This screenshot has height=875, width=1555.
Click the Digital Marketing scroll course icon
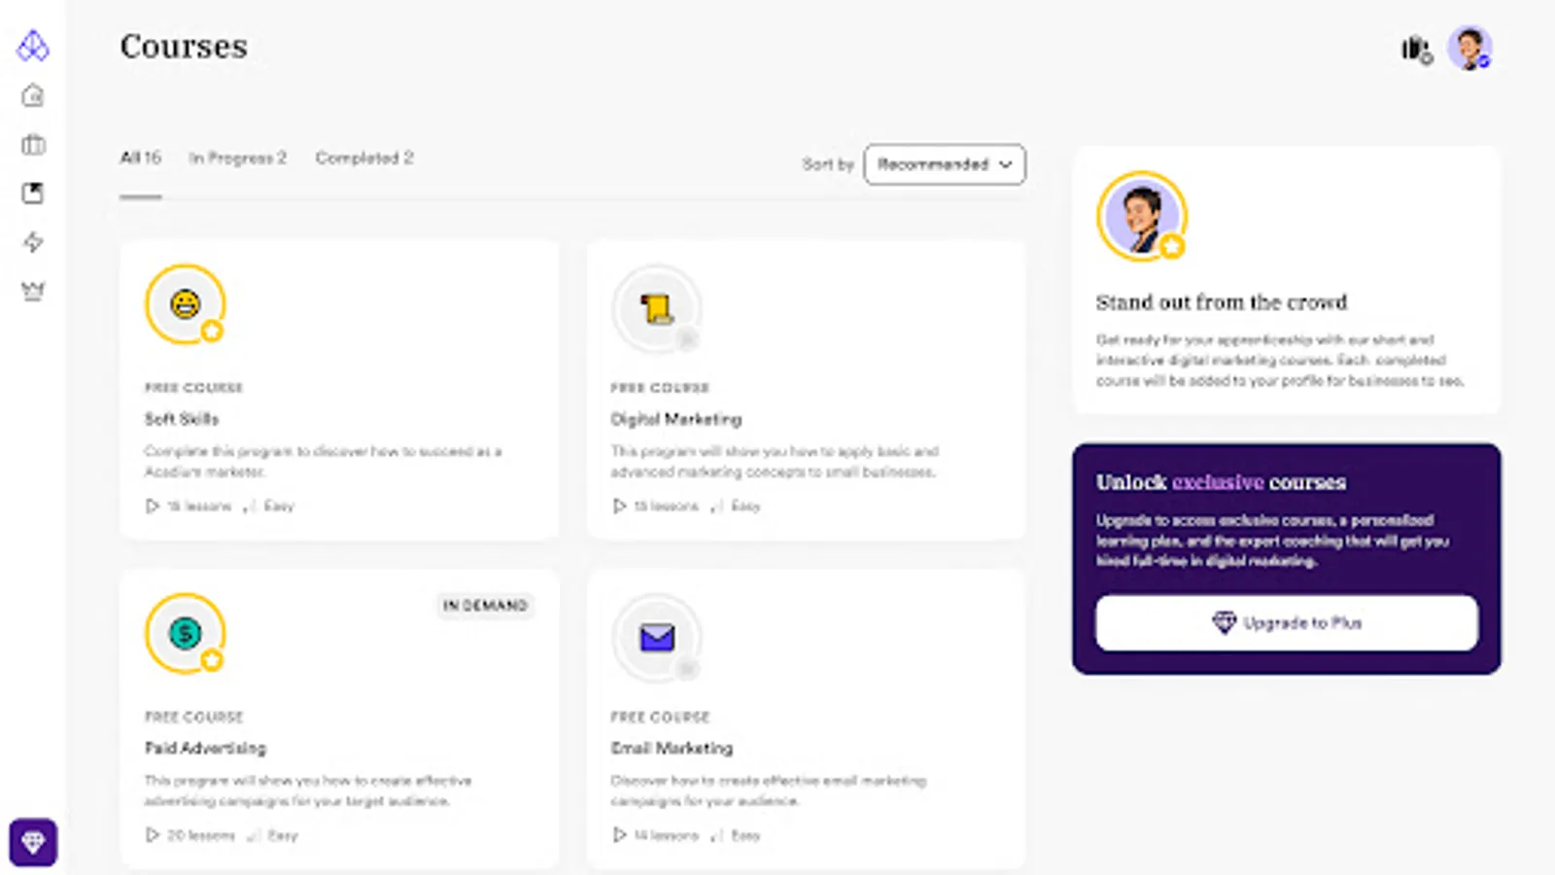(x=657, y=309)
